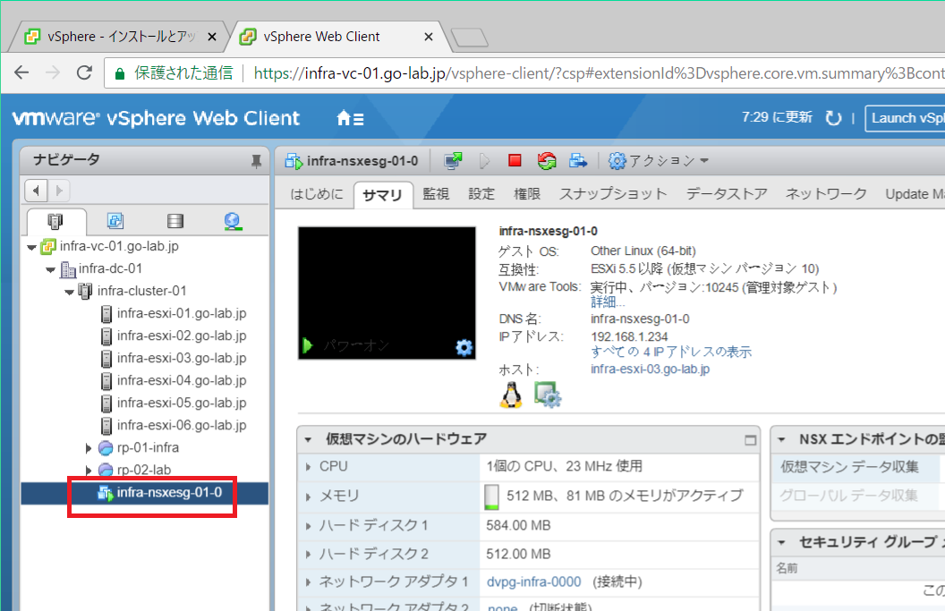
Task: Go back in navigator history
Action: tap(36, 191)
